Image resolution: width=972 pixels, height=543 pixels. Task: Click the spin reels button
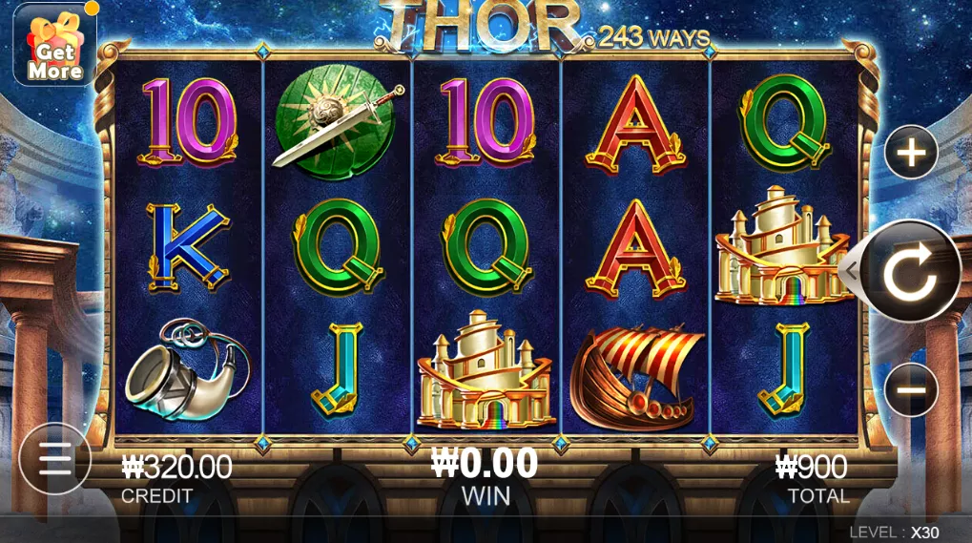(911, 271)
